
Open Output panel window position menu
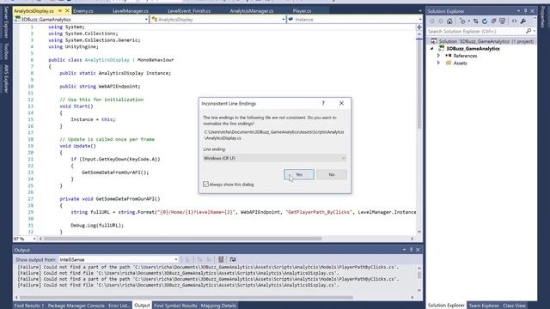point(404,250)
